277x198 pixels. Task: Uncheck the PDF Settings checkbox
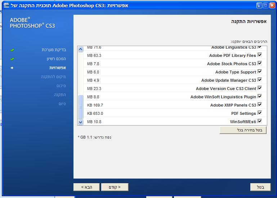(259, 113)
